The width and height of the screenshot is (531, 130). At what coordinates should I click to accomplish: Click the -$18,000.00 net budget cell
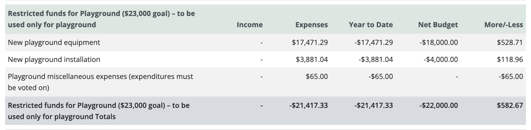click(x=439, y=43)
